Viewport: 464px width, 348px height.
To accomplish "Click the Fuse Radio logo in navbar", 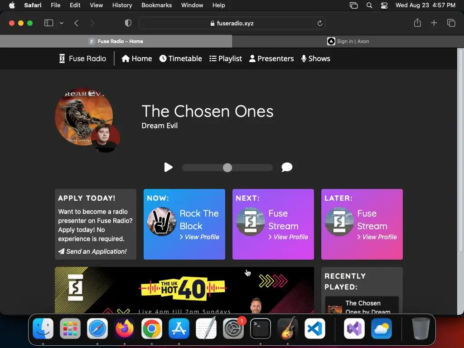I will (x=82, y=58).
